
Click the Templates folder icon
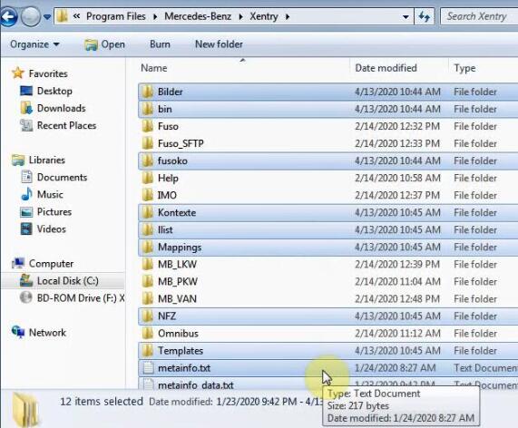coord(147,350)
